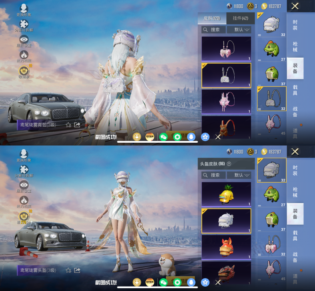This screenshot has width=315, height=291.
Task: Open 载具 category in lower screenshot
Action: [295, 236]
